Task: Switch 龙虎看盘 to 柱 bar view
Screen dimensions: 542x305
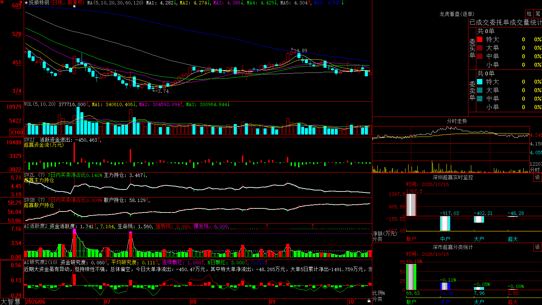Action: click(529, 14)
